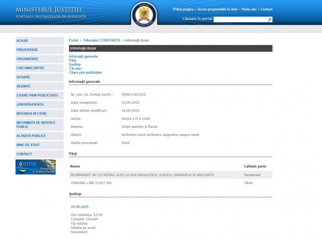Jump to Informații generale anchor link
The height and width of the screenshot is (238, 322).
tap(83, 56)
